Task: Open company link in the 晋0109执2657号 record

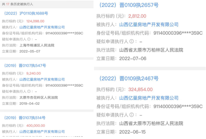Action: 149,25
